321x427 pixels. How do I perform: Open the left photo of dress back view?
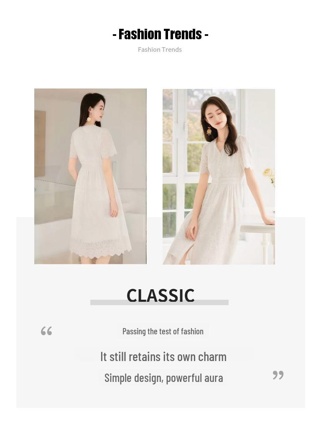[x=90, y=176]
